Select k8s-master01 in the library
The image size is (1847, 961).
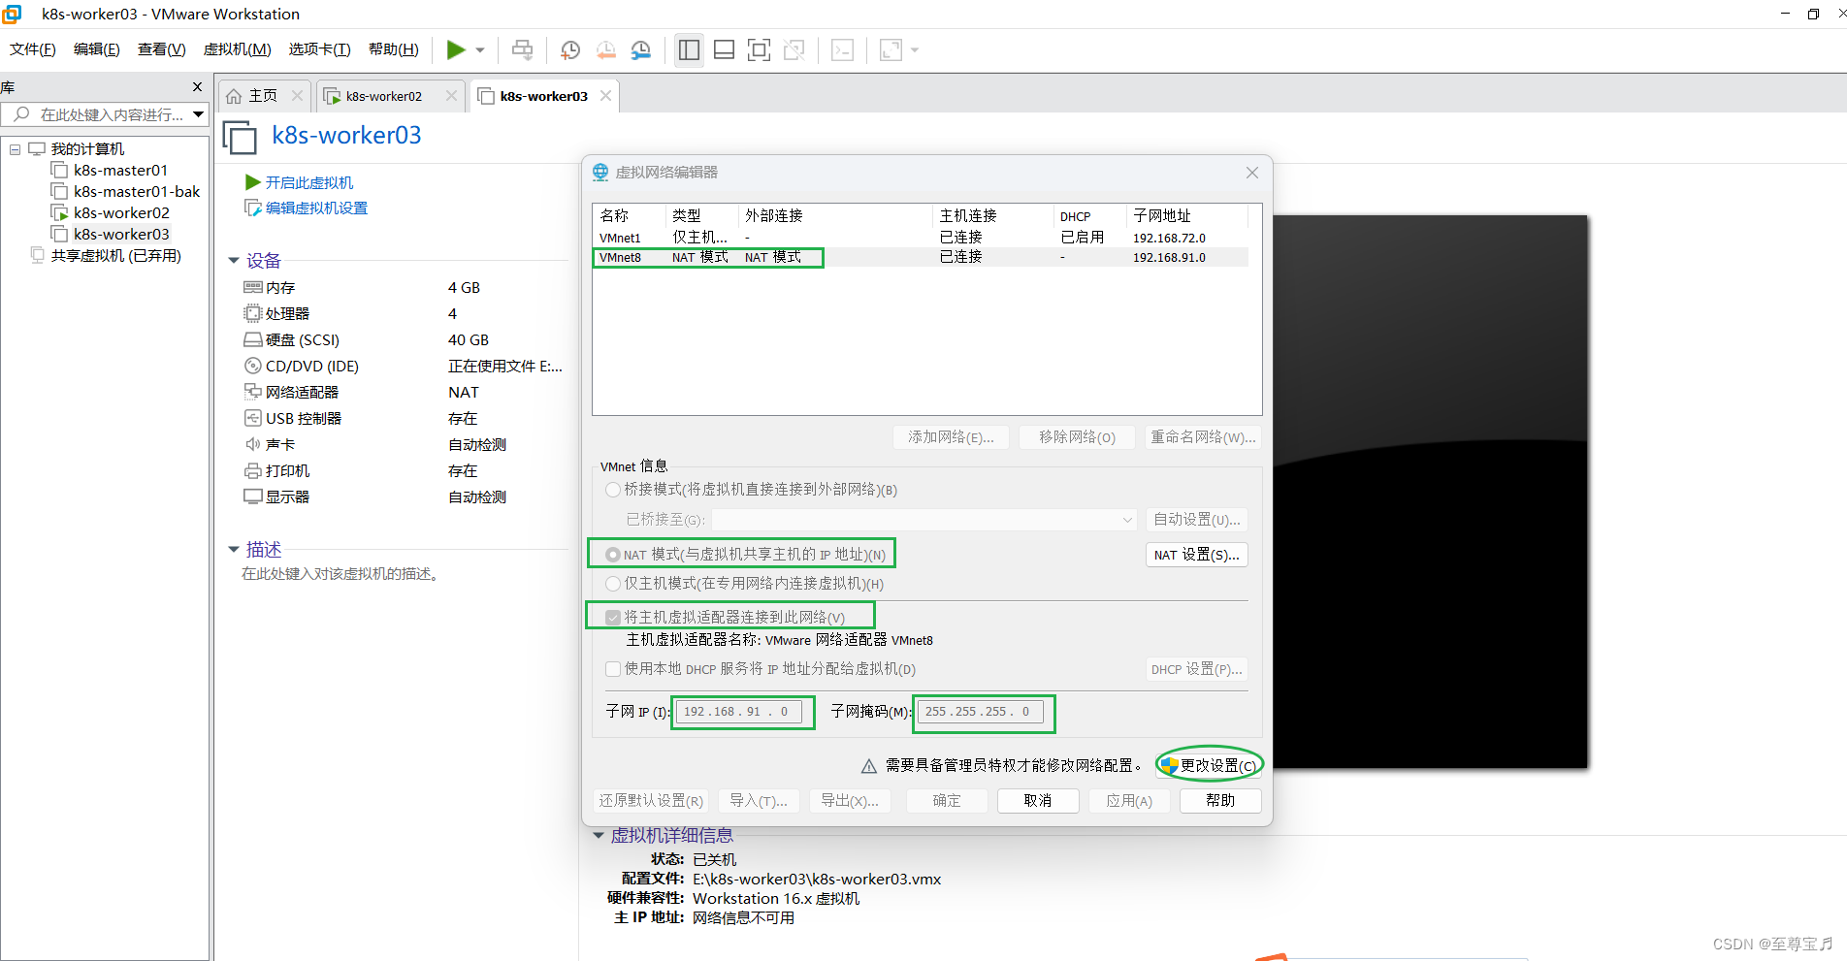[120, 171]
